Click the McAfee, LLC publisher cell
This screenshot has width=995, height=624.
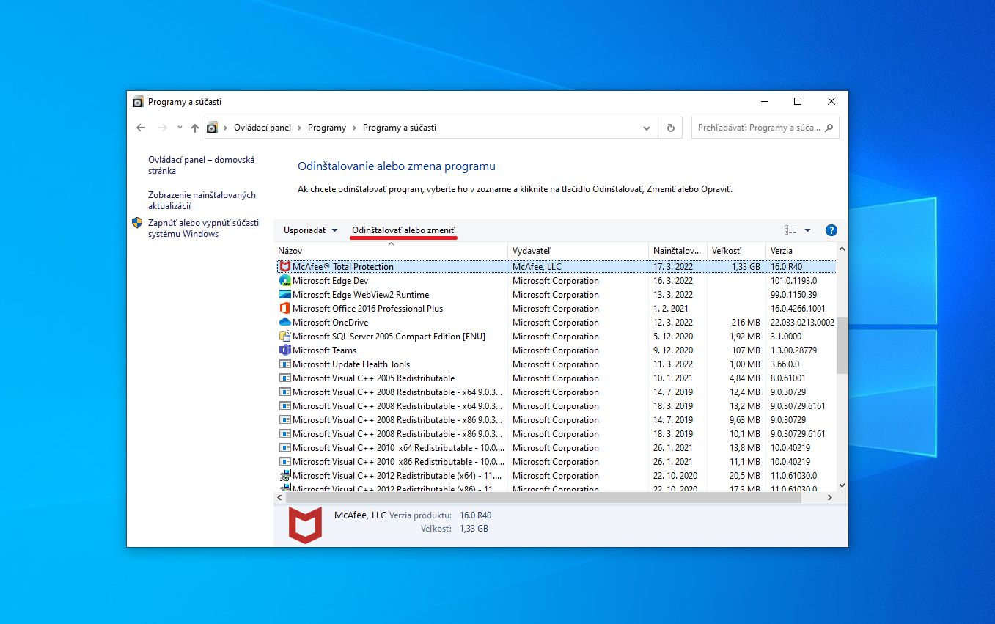coord(537,266)
